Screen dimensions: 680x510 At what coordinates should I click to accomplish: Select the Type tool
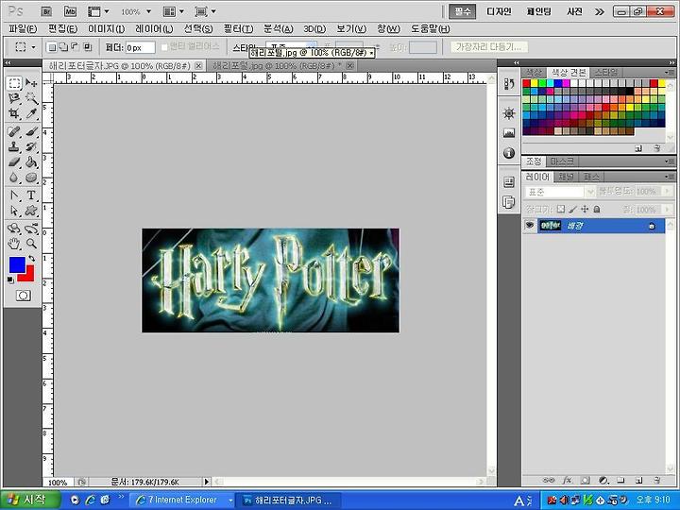pyautogui.click(x=31, y=195)
